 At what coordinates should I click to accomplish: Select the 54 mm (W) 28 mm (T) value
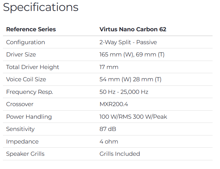pyautogui.click(x=130, y=79)
